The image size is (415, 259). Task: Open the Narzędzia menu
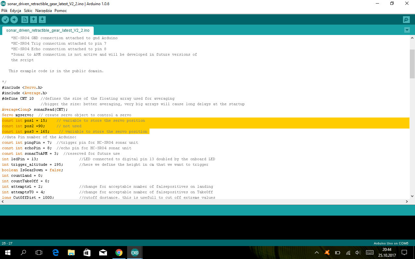(x=43, y=11)
